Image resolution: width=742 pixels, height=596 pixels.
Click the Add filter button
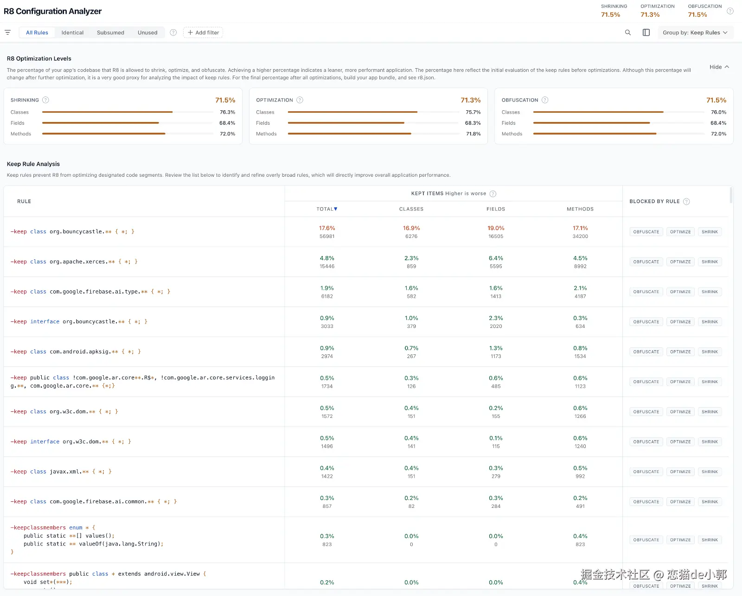coord(203,32)
